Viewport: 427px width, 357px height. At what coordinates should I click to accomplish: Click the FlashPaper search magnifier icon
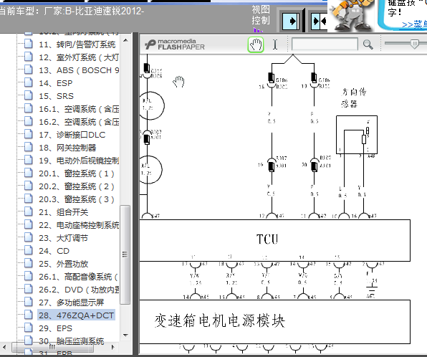368,44
